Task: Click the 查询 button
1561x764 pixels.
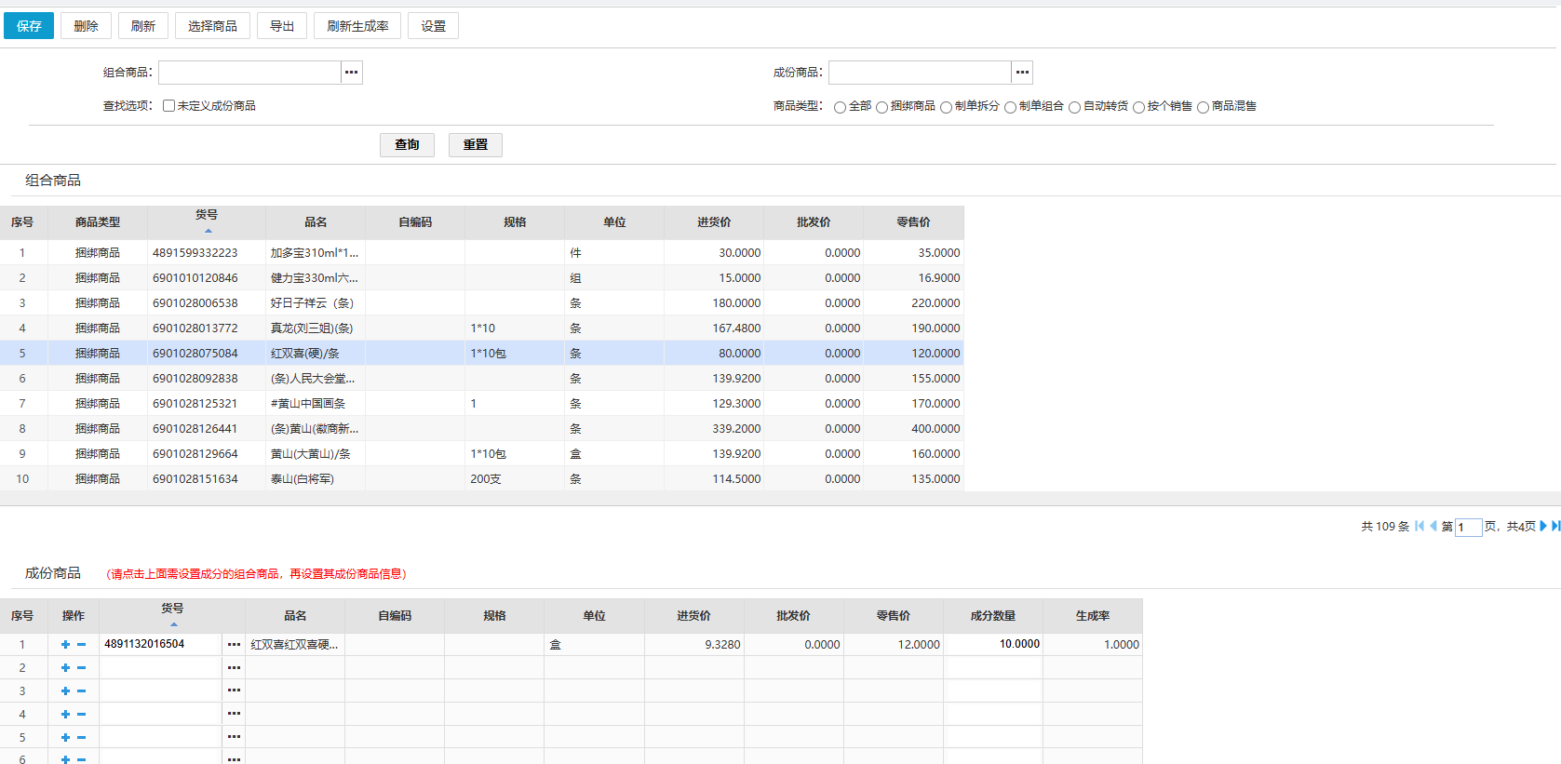Action: click(x=407, y=145)
